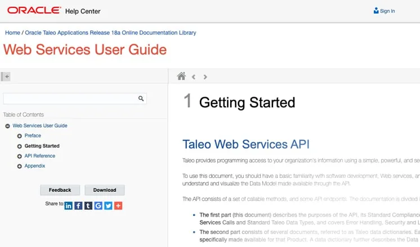Click the Help Center text
The width and height of the screenshot is (420, 247).
tap(83, 11)
